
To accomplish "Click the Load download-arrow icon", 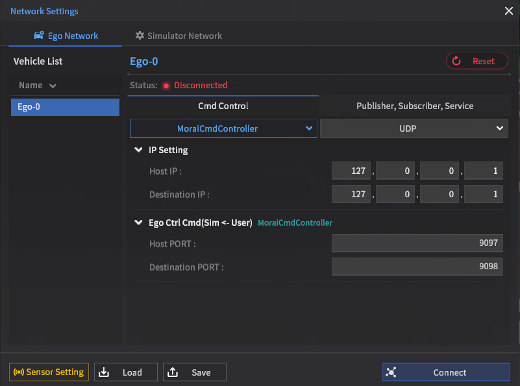I will pyautogui.click(x=104, y=372).
